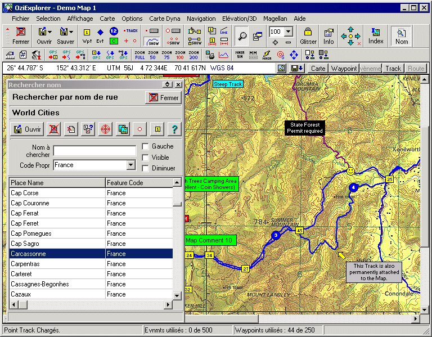Click the yellow 45 waypoint on the map
The width and height of the screenshot is (432, 337).
point(299,230)
